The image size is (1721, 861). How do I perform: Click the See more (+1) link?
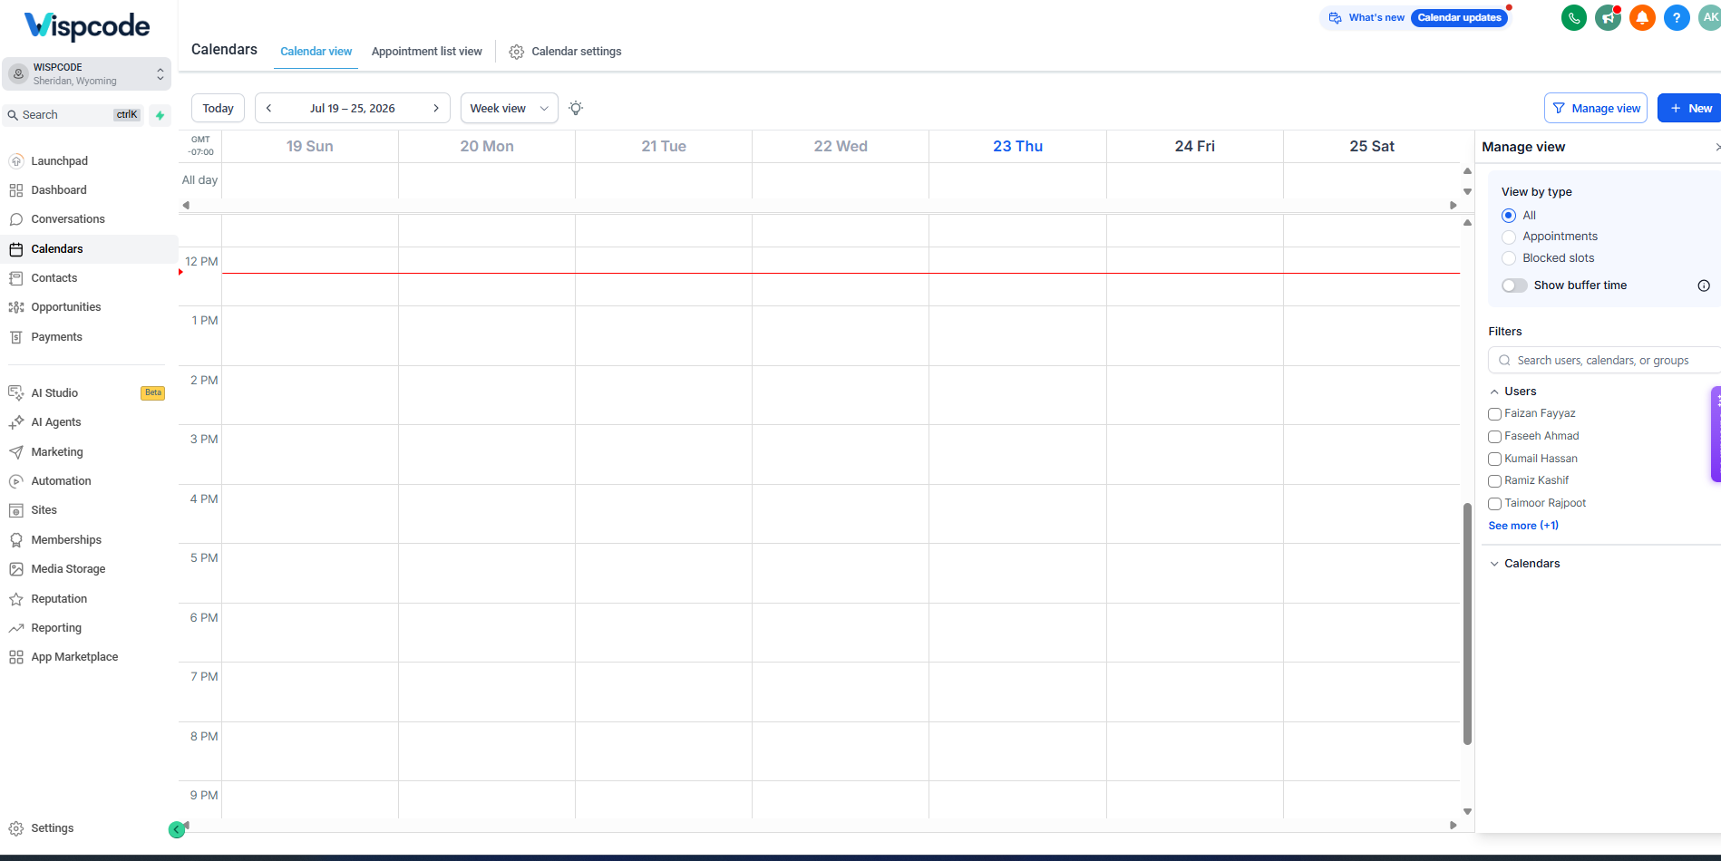1523,526
